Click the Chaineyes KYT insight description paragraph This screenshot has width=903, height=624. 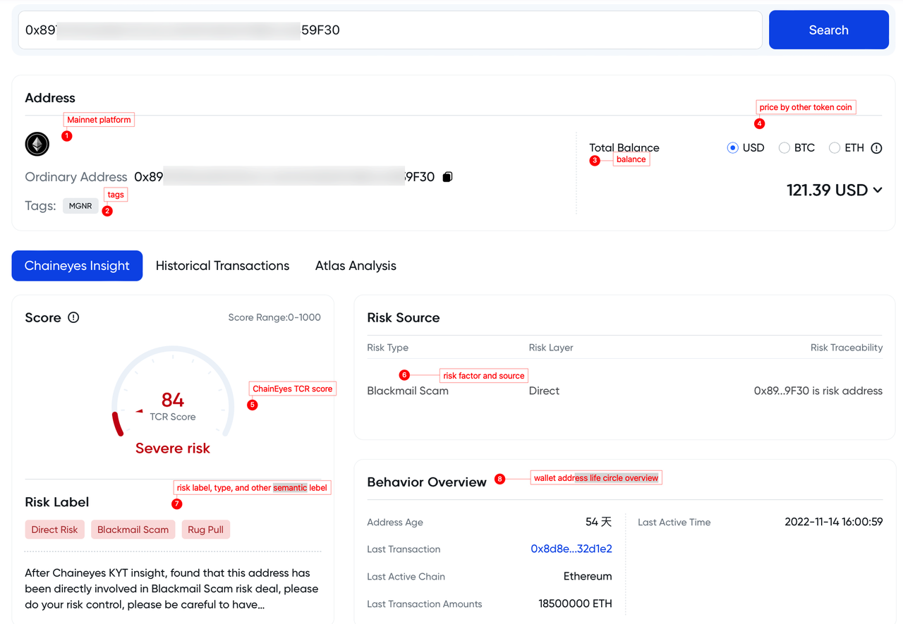tap(172, 589)
